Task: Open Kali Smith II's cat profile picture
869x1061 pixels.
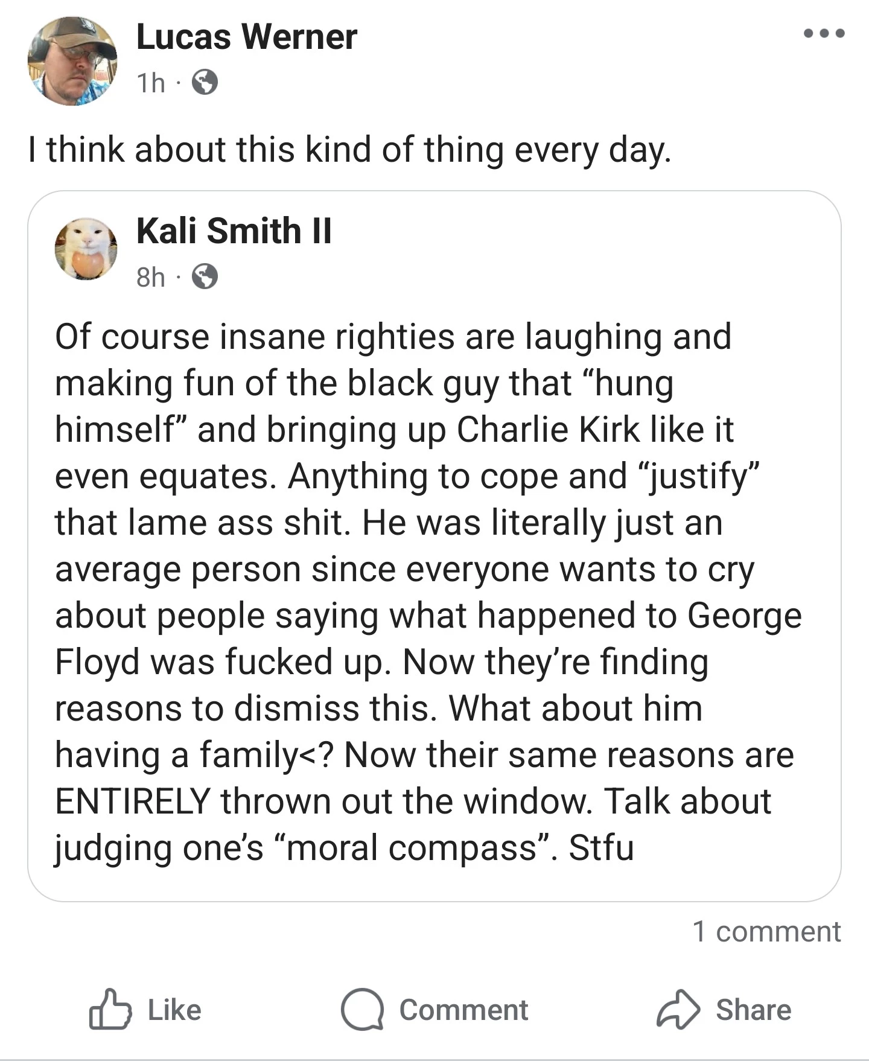Action: pos(86,248)
